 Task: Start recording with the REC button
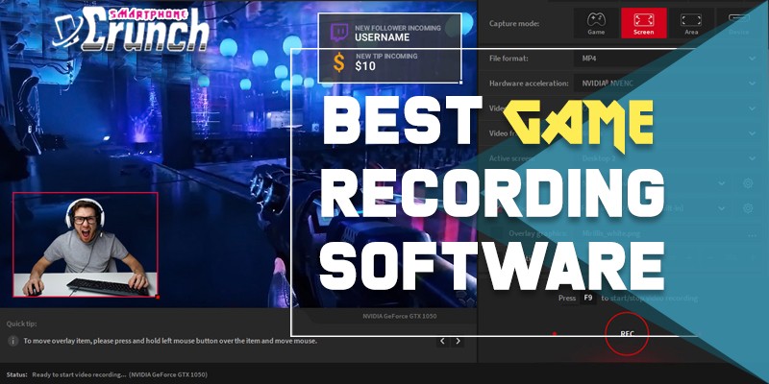(627, 333)
